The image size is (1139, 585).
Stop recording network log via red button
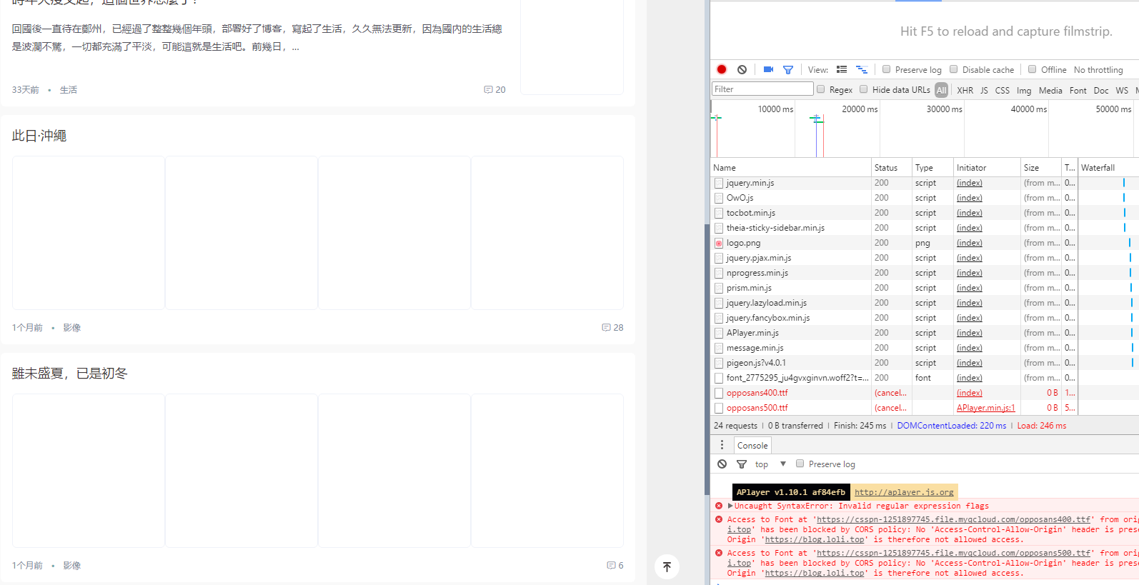click(722, 69)
